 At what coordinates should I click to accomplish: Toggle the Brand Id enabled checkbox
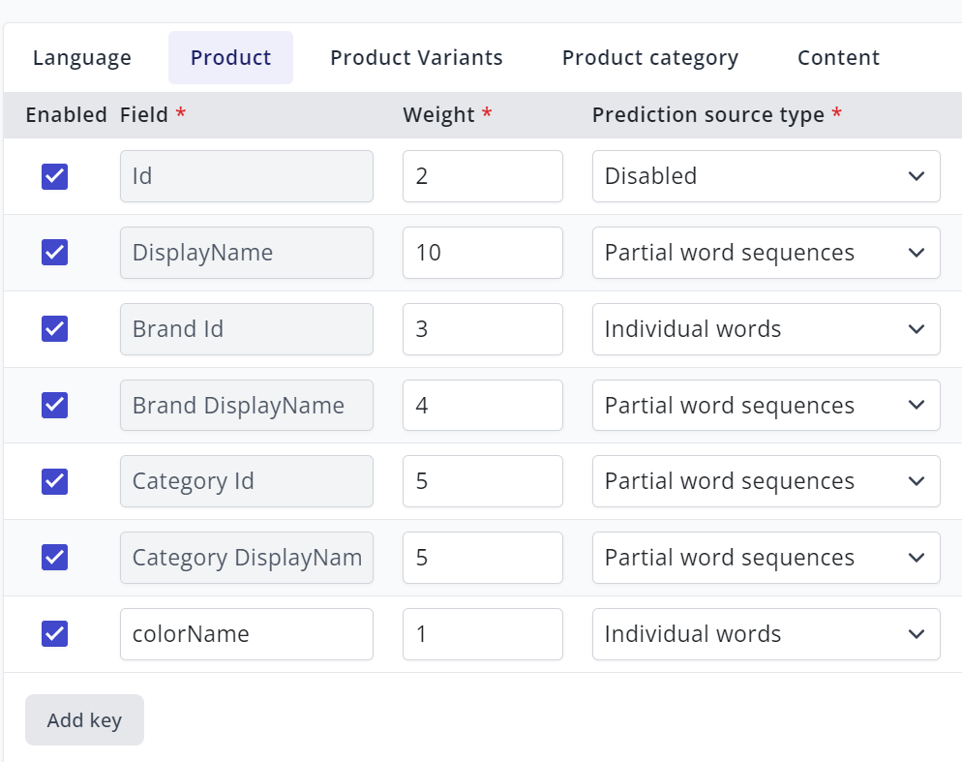[55, 329]
